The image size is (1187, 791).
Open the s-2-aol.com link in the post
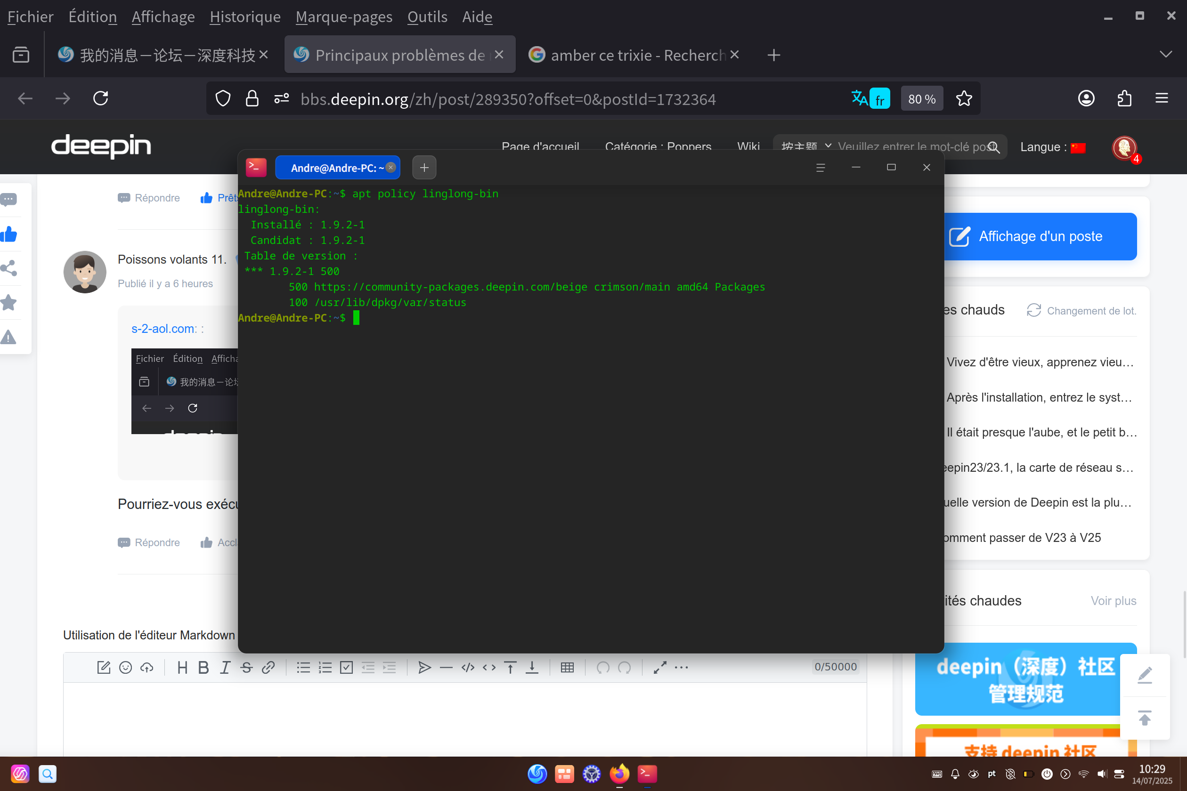click(164, 329)
